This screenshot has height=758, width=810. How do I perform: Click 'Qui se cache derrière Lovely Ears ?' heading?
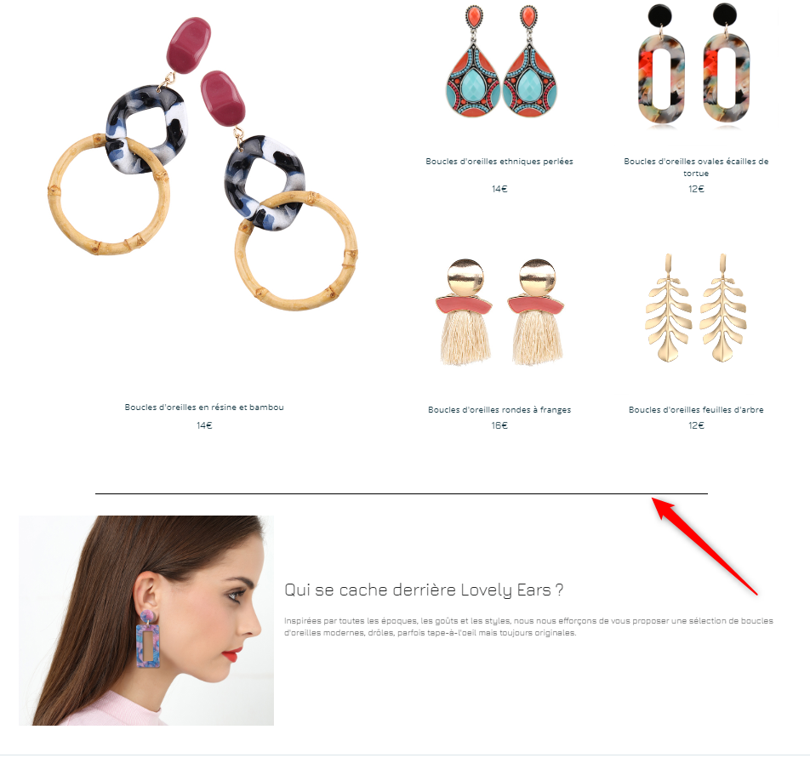(x=424, y=590)
